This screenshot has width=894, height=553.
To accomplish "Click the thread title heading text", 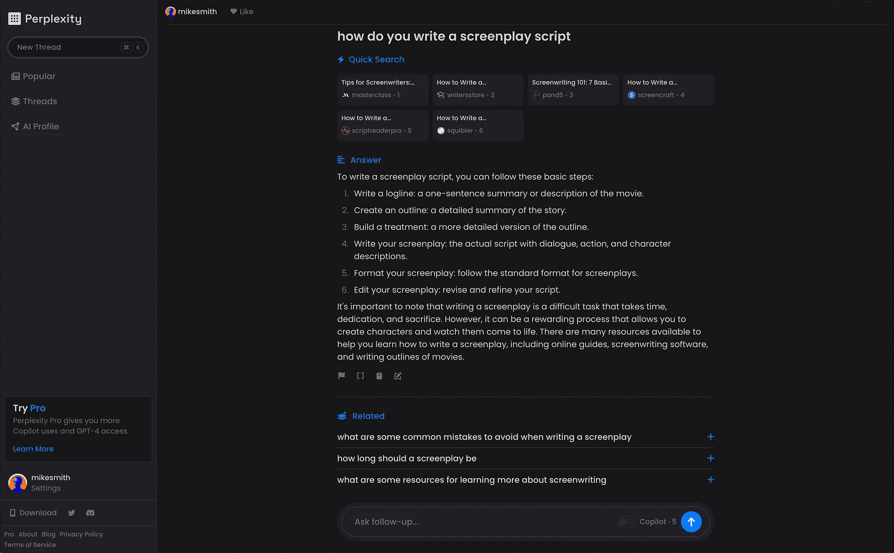I will pos(454,37).
